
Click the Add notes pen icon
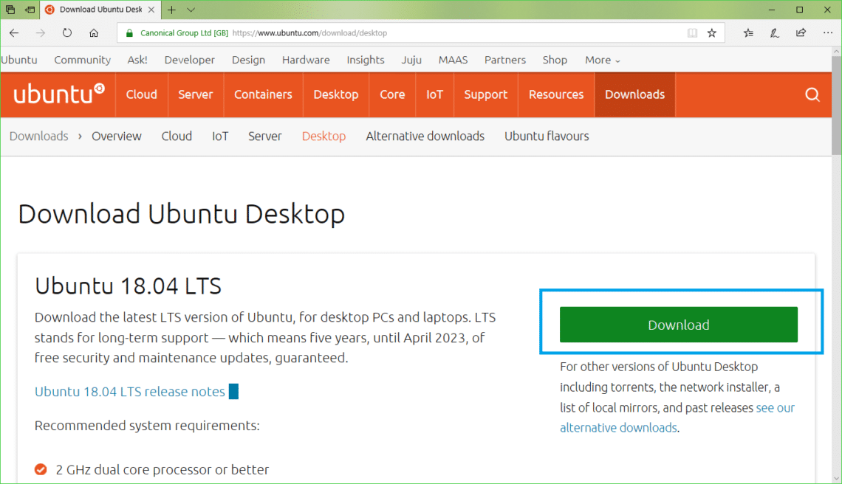(774, 33)
